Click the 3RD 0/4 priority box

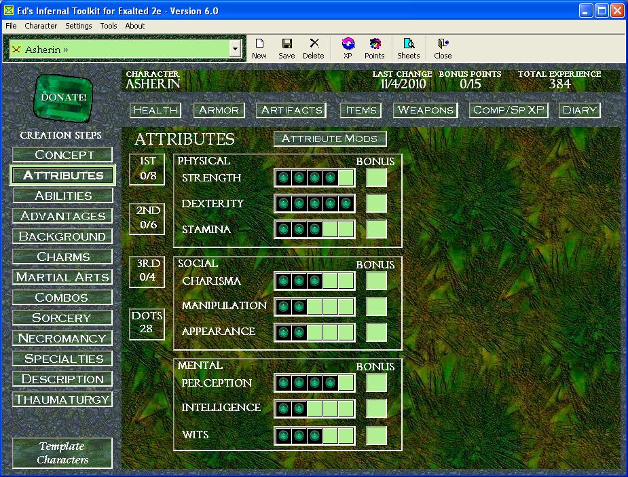147,272
